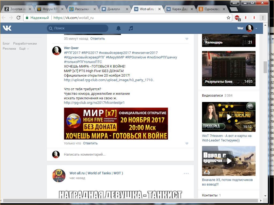
Task: Open the upload.rpg-club.com image link
Action: tap(109, 80)
